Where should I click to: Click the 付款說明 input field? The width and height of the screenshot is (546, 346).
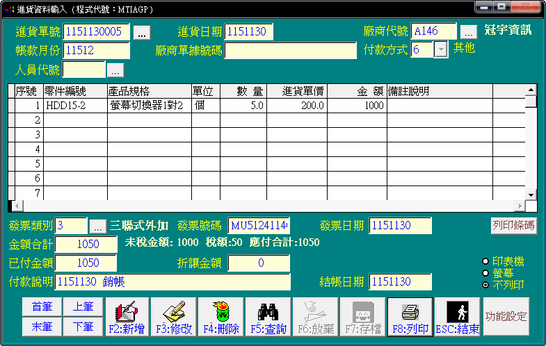pyautogui.click(x=172, y=282)
